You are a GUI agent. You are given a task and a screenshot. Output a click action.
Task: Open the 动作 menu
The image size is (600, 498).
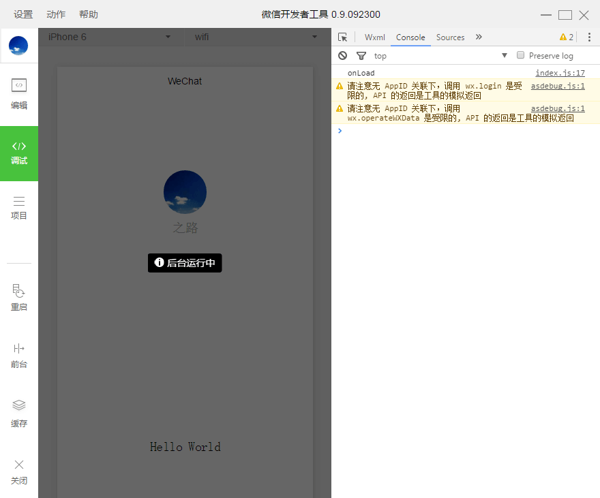click(56, 14)
